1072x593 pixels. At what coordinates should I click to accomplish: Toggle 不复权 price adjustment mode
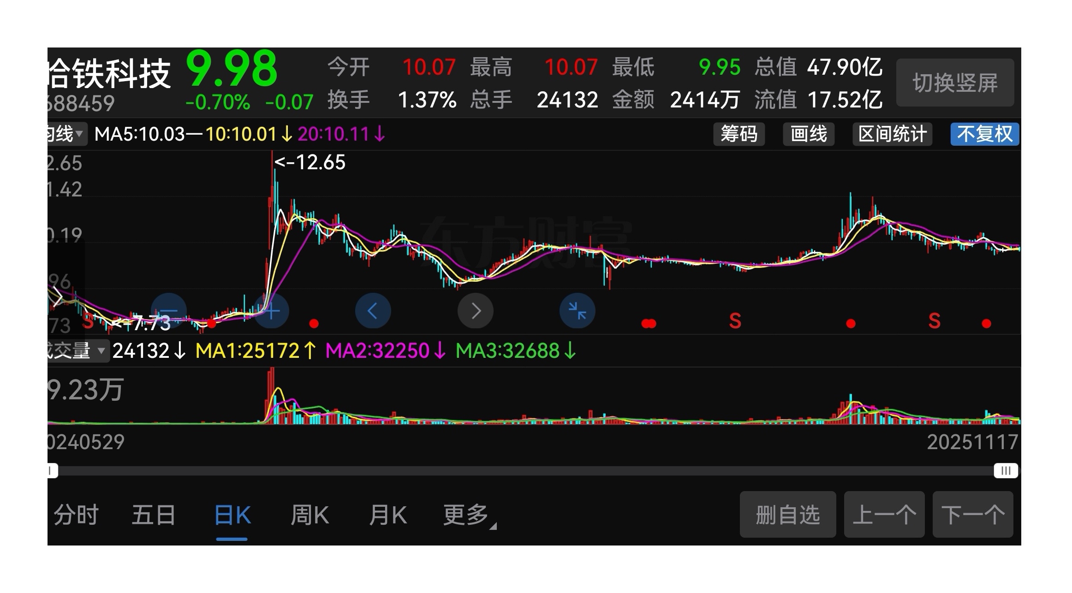click(984, 134)
